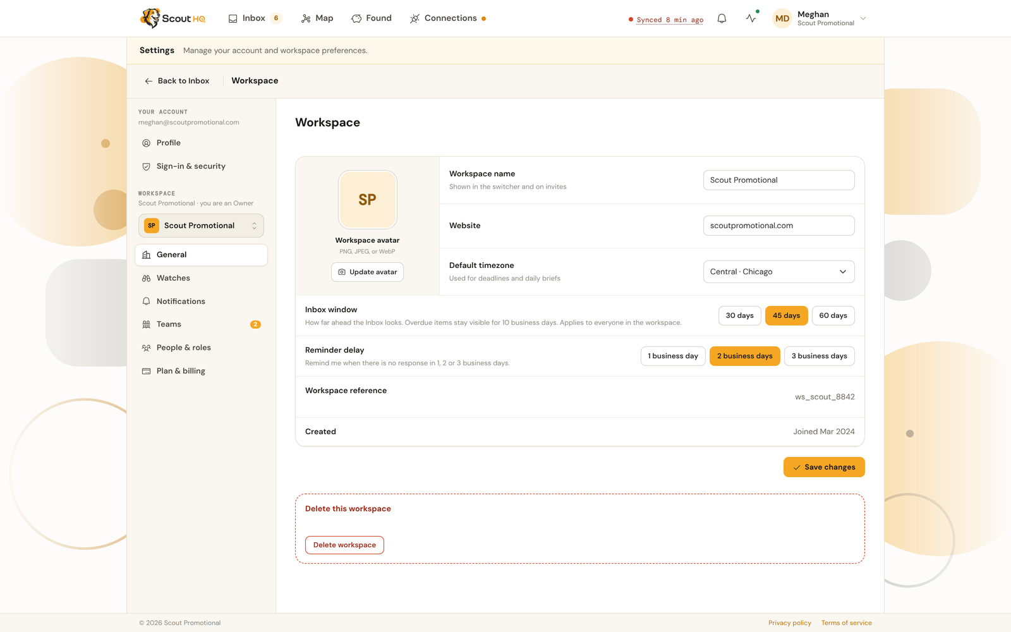Set Inbox window to 30 days

pos(739,315)
